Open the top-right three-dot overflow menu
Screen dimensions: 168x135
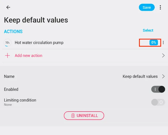(160, 7)
